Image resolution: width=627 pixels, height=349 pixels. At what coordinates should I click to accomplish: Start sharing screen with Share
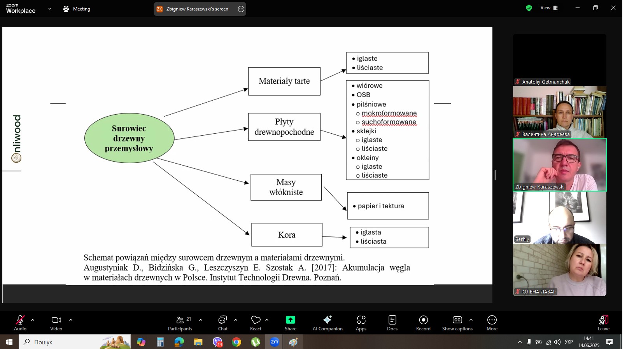tap(290, 323)
